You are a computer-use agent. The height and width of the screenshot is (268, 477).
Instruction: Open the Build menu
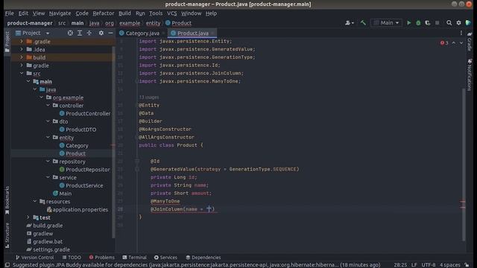[x=124, y=13]
